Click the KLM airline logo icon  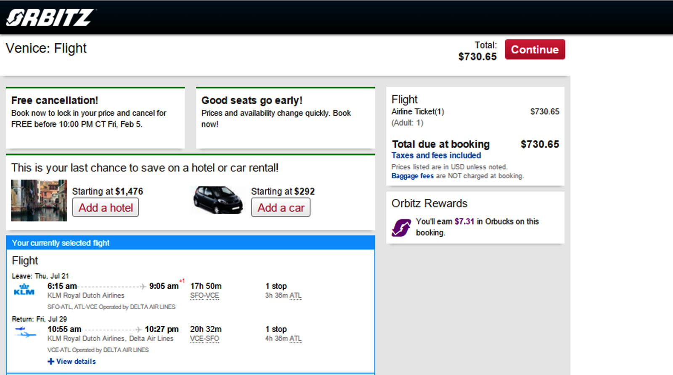click(24, 290)
